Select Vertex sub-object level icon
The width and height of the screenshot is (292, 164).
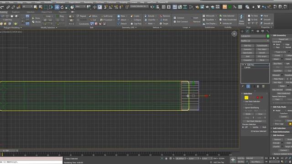point(246,97)
